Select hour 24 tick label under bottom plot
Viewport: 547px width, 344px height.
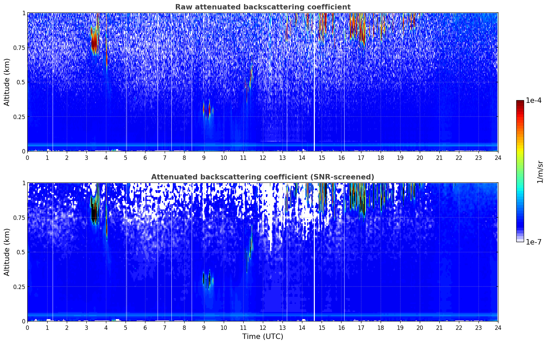(x=498, y=327)
